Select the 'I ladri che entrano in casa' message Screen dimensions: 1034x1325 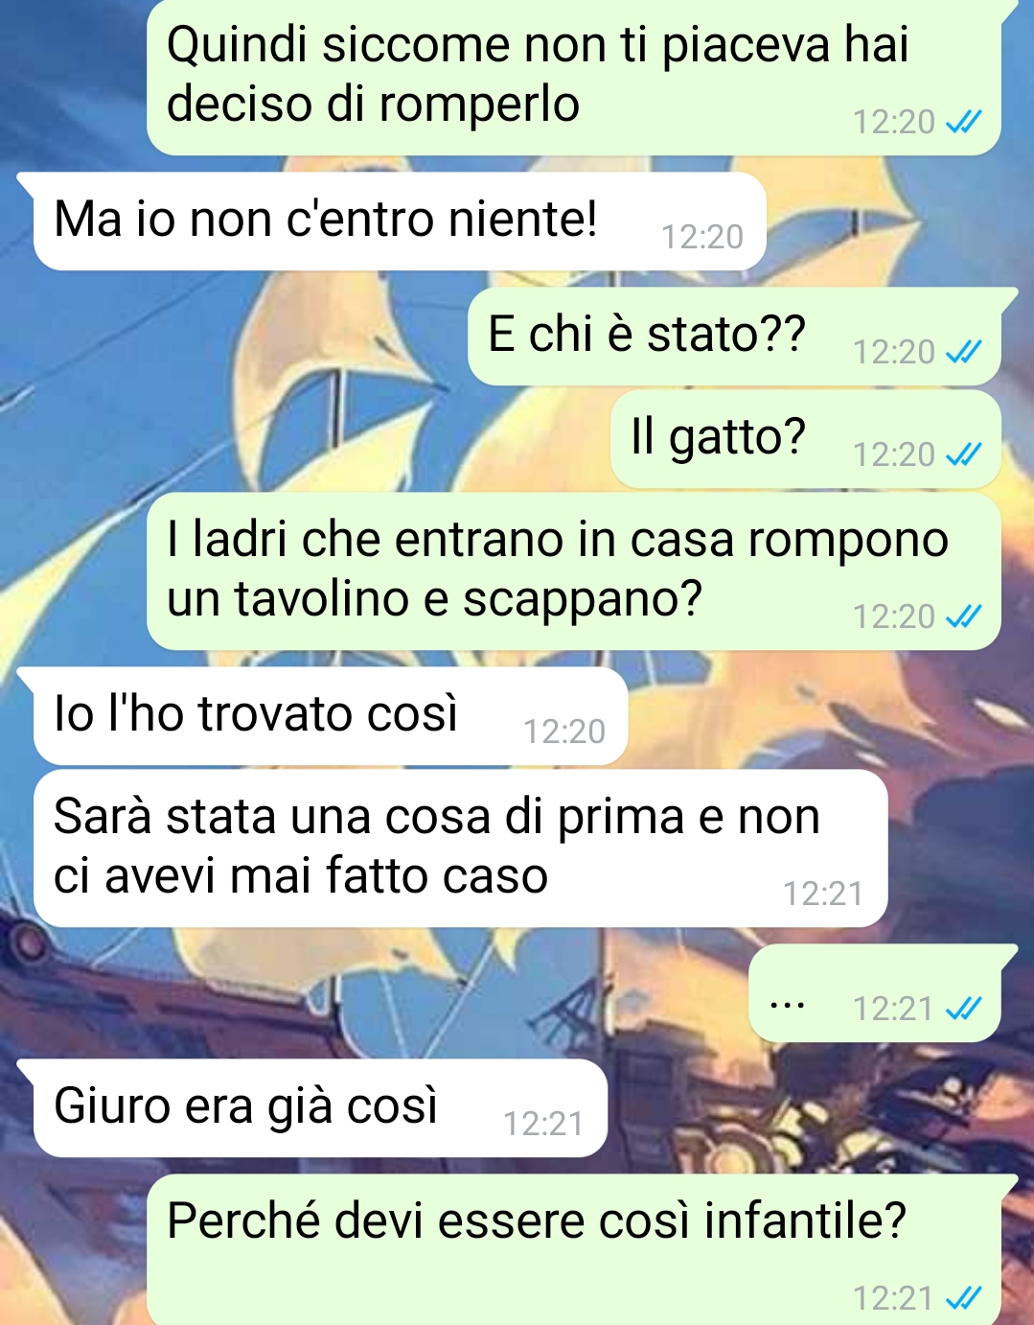pyautogui.click(x=574, y=571)
